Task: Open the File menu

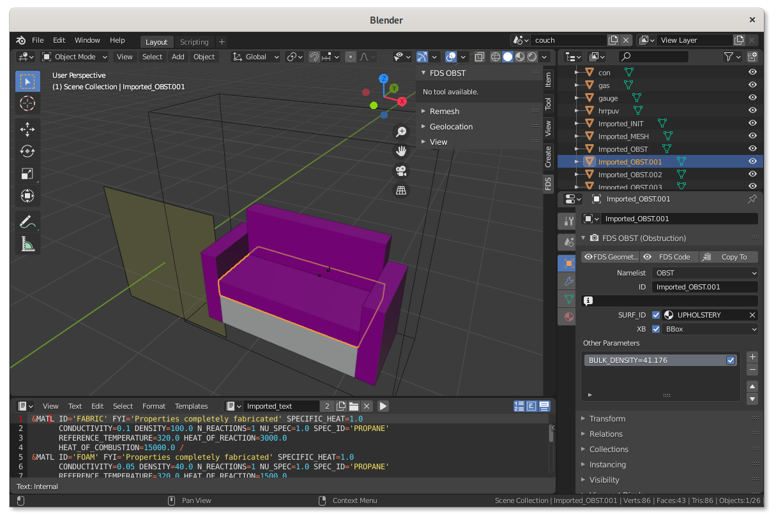Action: [x=38, y=40]
